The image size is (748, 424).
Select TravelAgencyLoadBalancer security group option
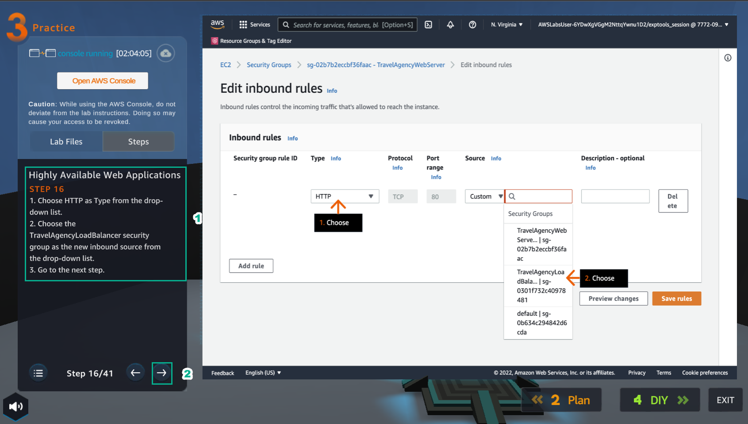(538, 286)
